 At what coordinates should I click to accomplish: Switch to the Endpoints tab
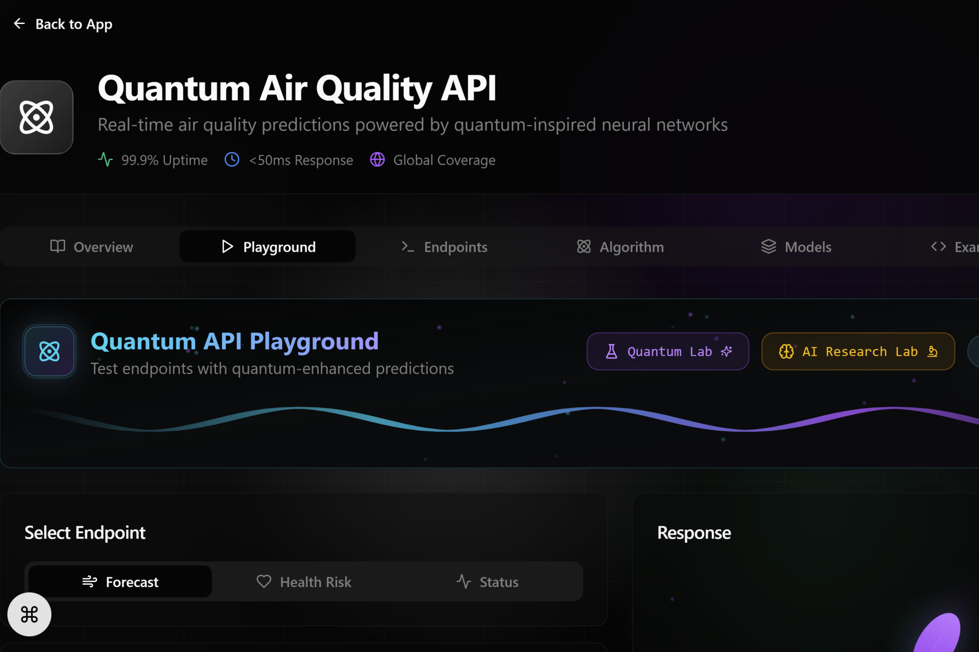(444, 247)
